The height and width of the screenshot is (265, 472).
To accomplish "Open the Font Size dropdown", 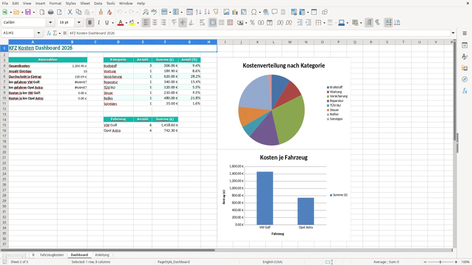I will pos(79,23).
